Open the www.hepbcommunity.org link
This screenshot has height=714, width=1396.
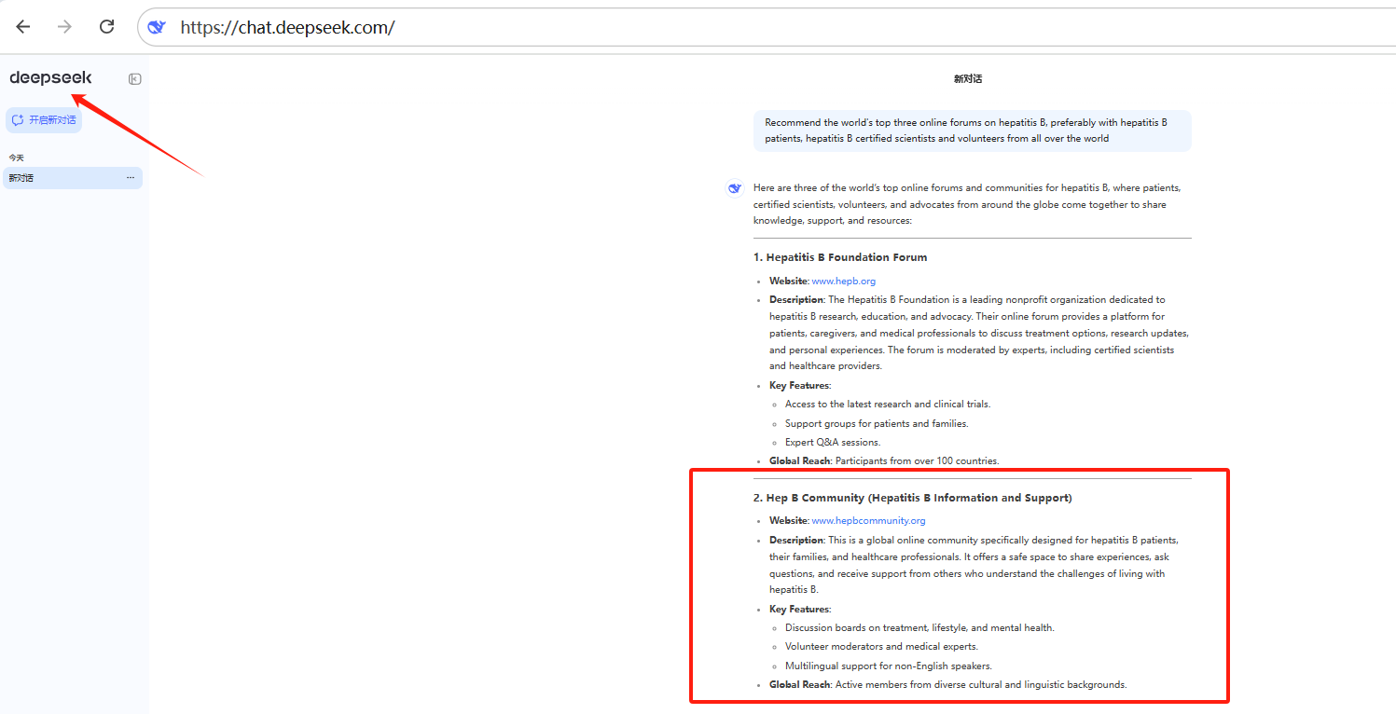click(868, 521)
